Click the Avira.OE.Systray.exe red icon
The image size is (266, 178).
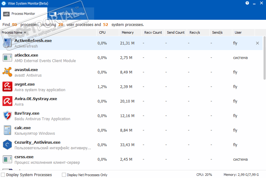point(7,101)
